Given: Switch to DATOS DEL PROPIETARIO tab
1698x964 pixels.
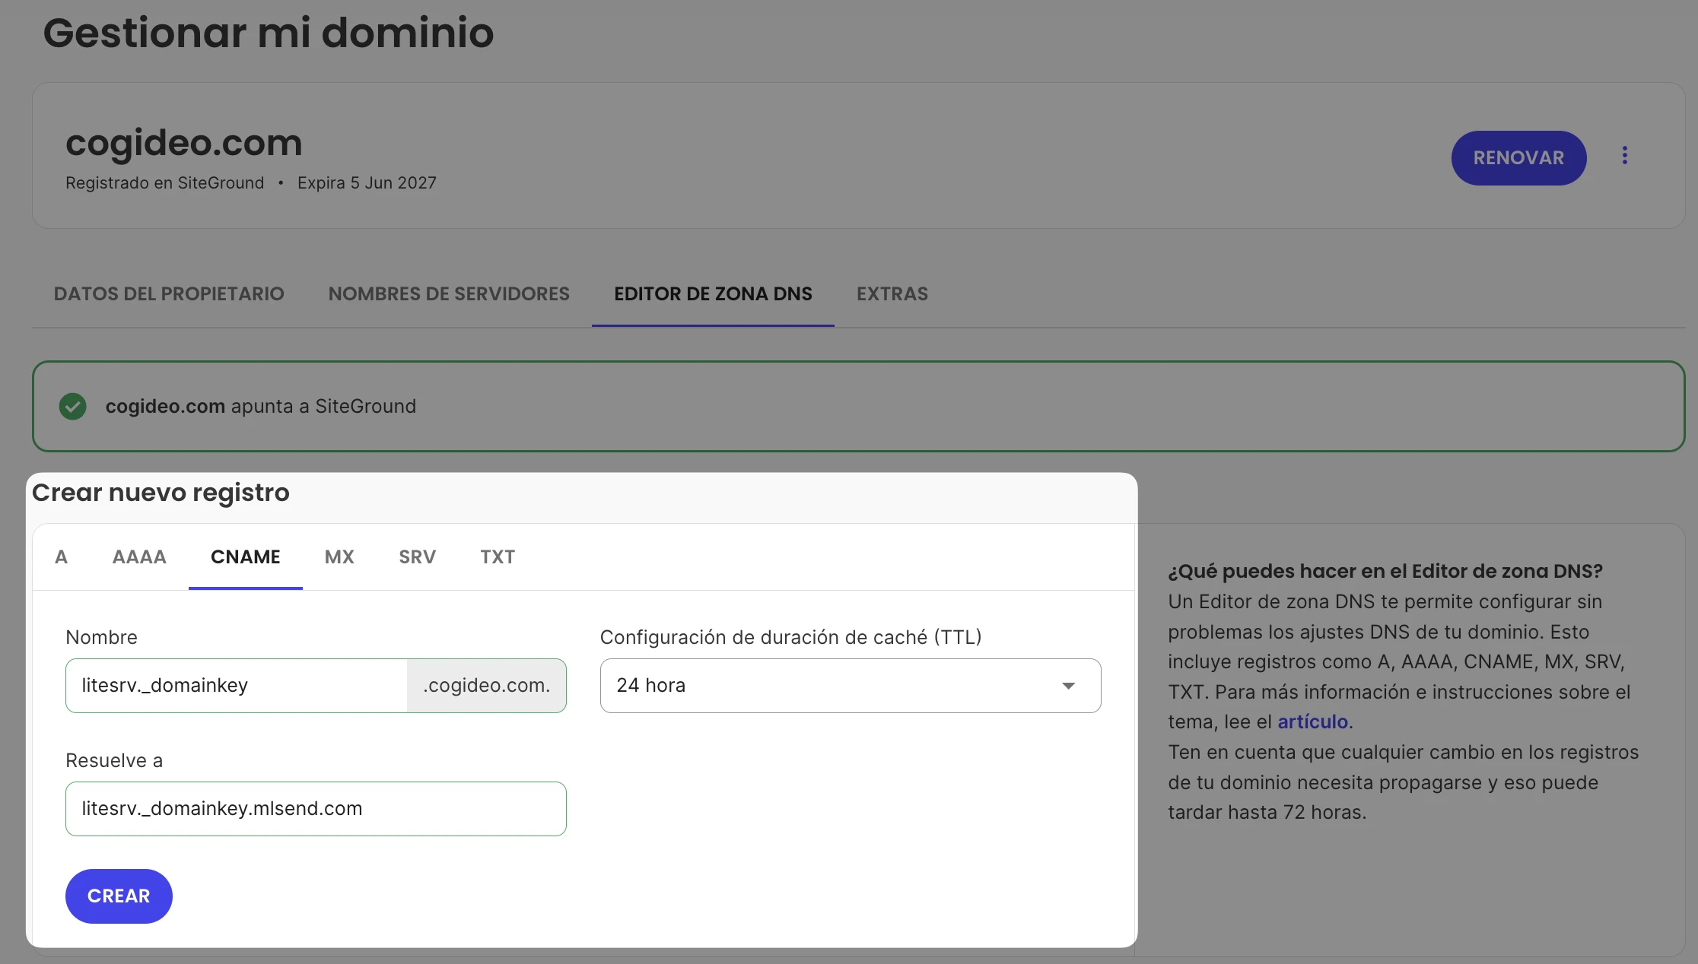Looking at the screenshot, I should coord(169,293).
